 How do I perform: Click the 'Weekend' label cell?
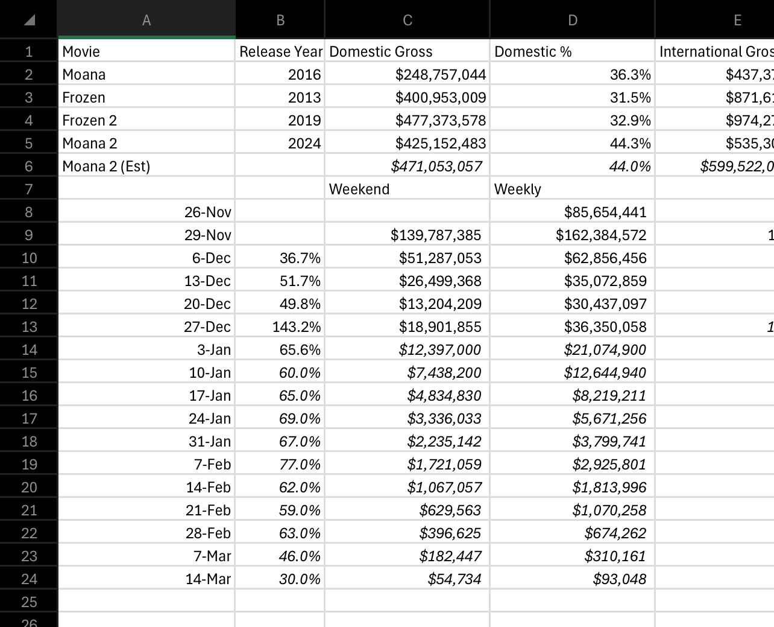click(x=407, y=189)
